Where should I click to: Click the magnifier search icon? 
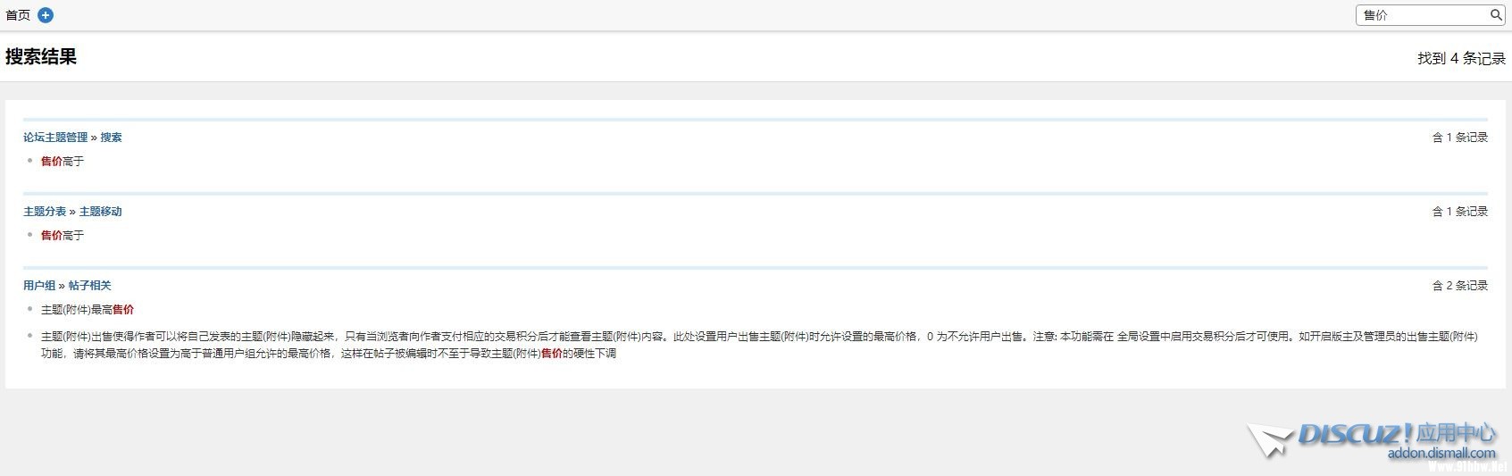pyautogui.click(x=1496, y=14)
